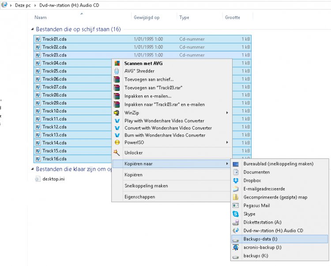Collapse the 'Bestanden die op schijf staan' group

coord(32,29)
